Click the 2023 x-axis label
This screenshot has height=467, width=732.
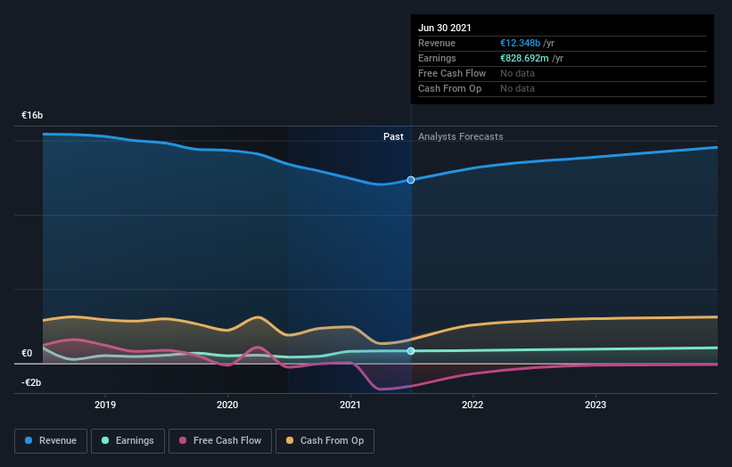pyautogui.click(x=596, y=405)
